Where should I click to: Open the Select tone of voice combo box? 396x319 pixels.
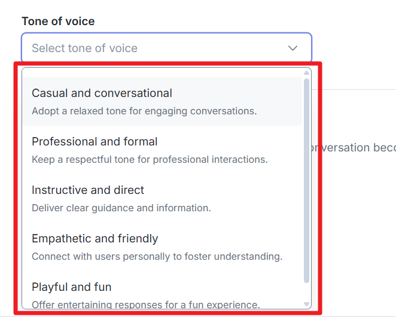pos(166,48)
